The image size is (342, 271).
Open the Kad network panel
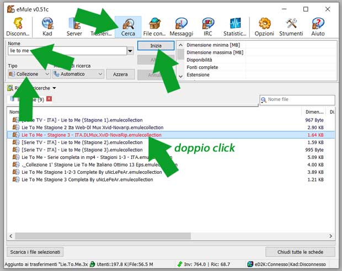tap(47, 26)
